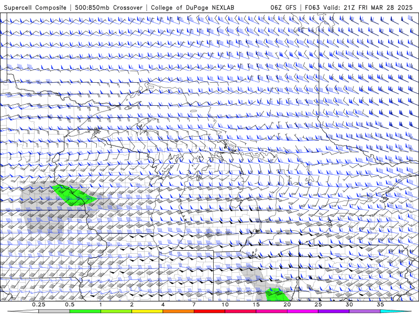This screenshot has height=314, width=419.
Task: Select the yellow 2–4 color bar segment
Action: coord(147,311)
